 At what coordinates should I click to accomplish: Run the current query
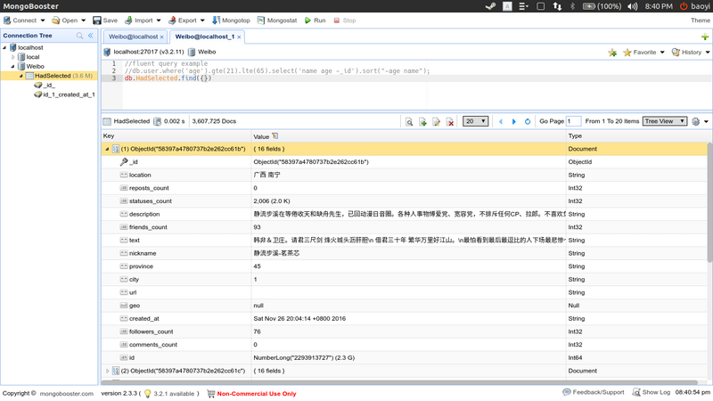click(x=316, y=20)
